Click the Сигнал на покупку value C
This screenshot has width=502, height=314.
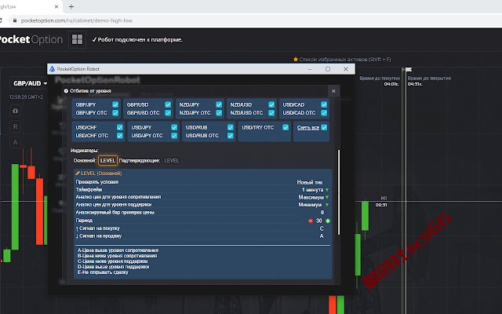click(322, 228)
